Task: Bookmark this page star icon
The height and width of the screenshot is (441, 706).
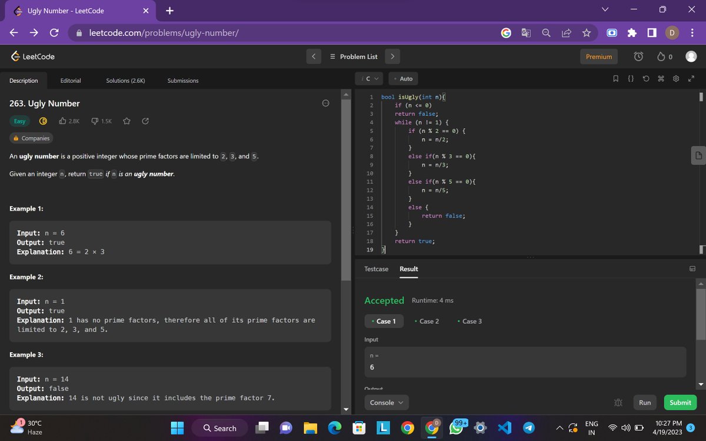Action: [587, 34]
